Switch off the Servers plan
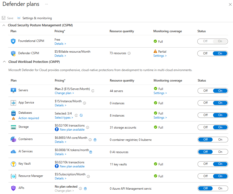Screen dimensions: 233x194 [205, 91]
